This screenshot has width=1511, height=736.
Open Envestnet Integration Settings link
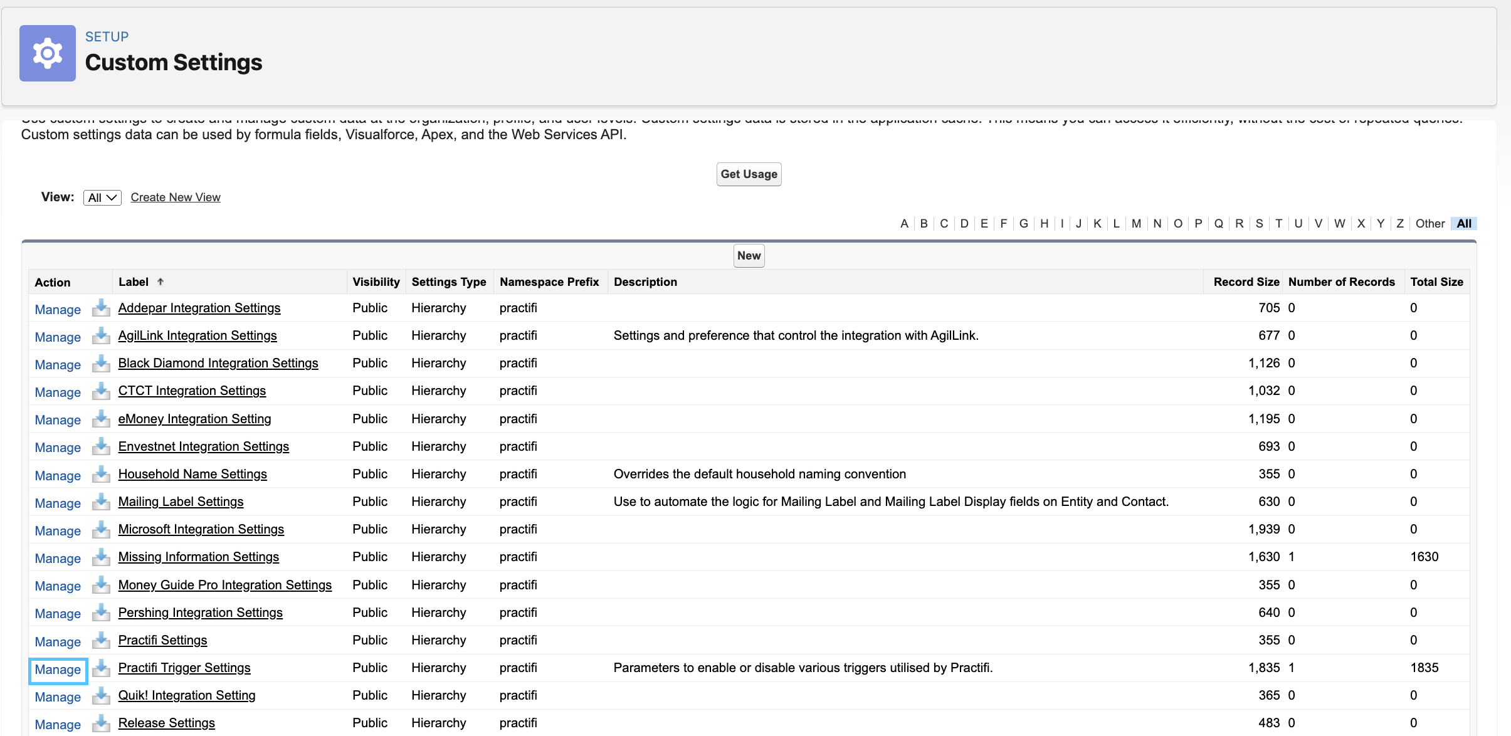(x=204, y=446)
